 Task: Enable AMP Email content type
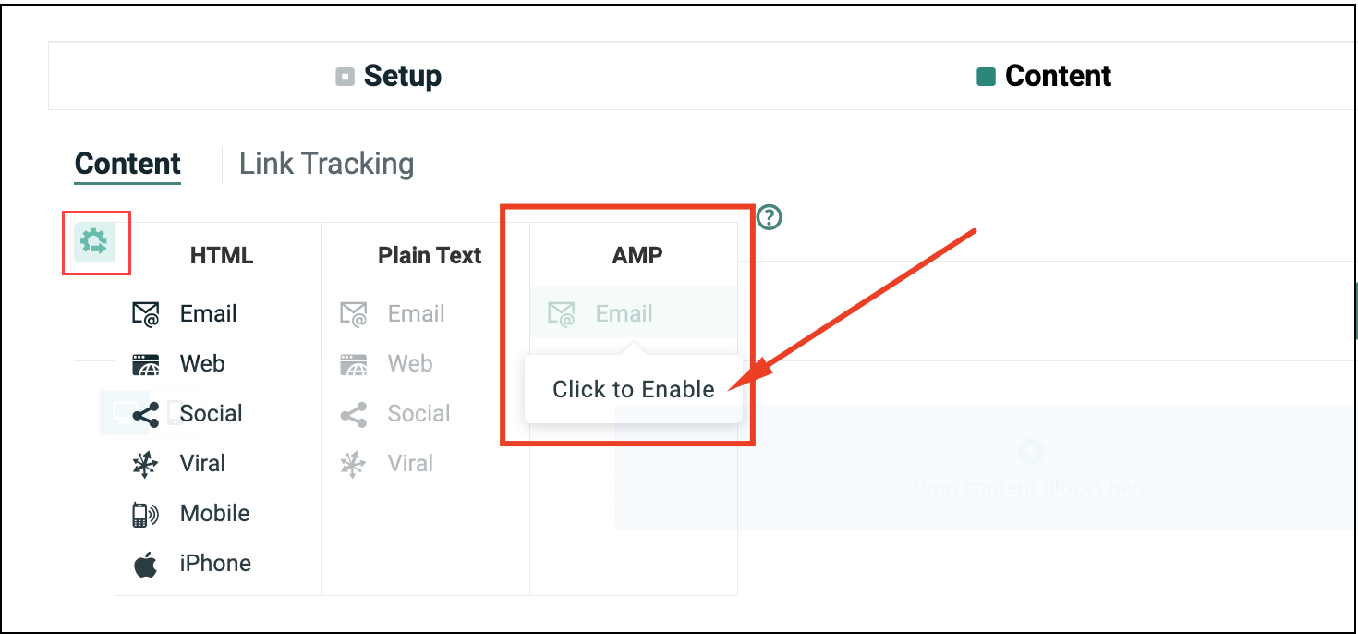(624, 314)
